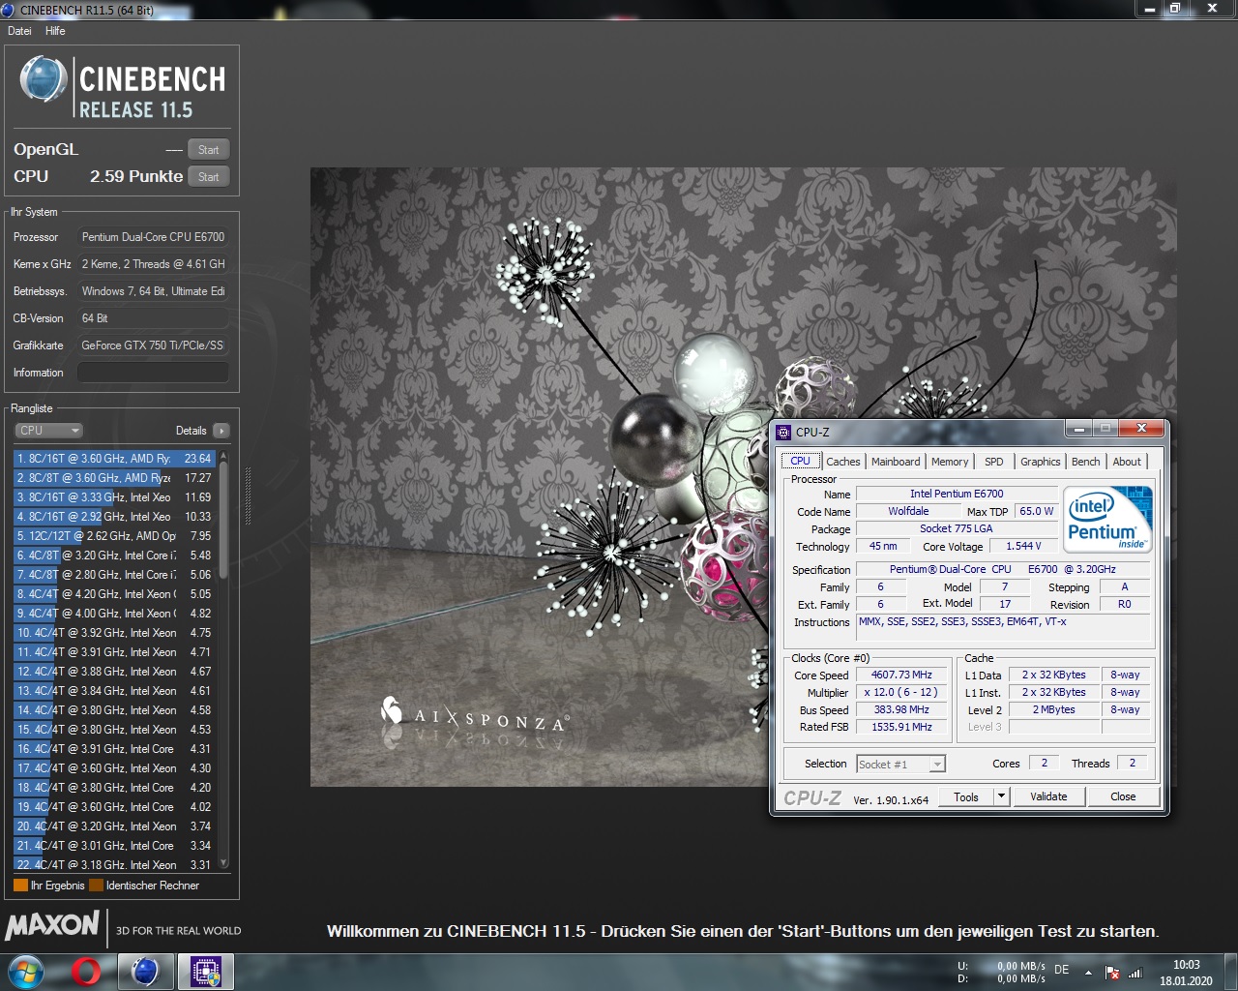Image resolution: width=1238 pixels, height=991 pixels.
Task: Click the empty Information input field
Action: pyautogui.click(x=153, y=373)
